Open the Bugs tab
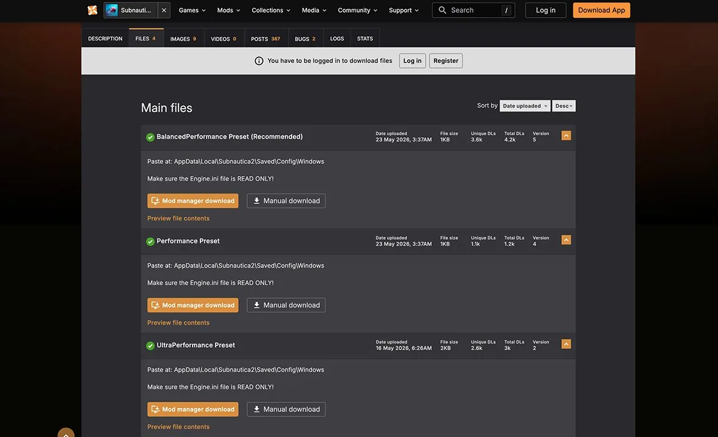This screenshot has height=437, width=718. pos(305,39)
